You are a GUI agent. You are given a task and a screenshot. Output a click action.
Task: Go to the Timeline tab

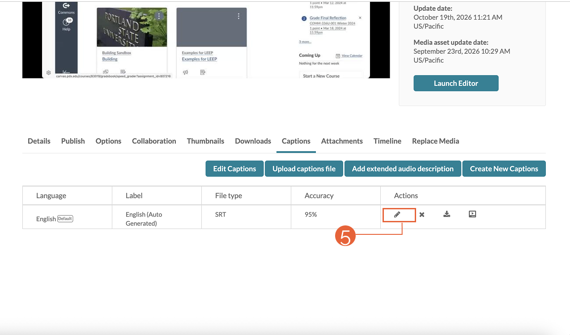pos(387,141)
